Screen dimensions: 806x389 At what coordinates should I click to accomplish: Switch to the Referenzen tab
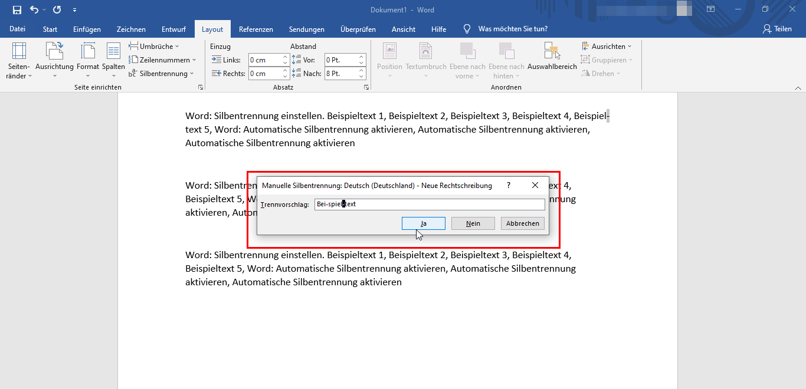click(256, 29)
